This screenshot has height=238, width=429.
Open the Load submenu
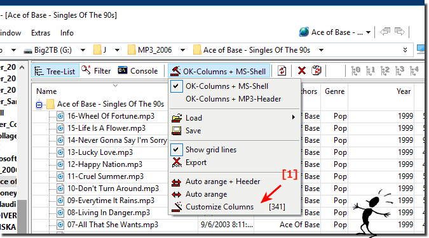click(x=235, y=118)
